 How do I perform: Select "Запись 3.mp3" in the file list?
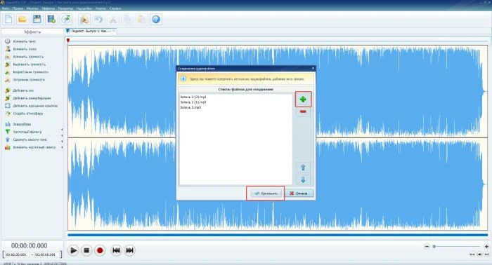click(x=190, y=107)
